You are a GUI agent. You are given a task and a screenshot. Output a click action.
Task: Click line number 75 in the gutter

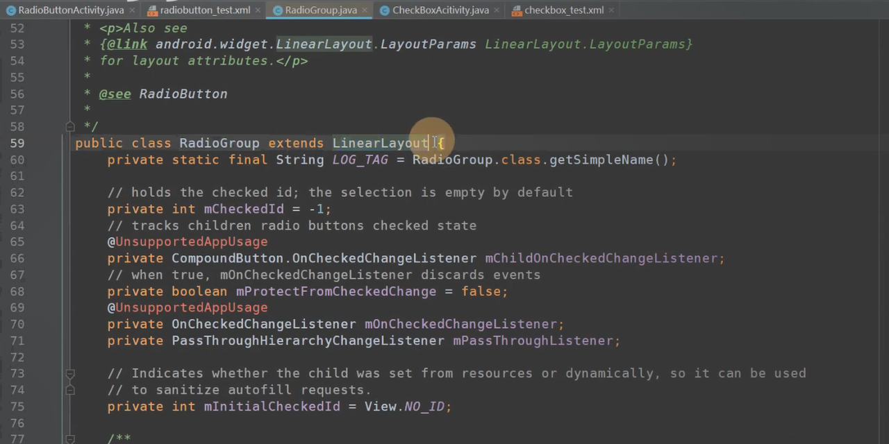pyautogui.click(x=17, y=407)
